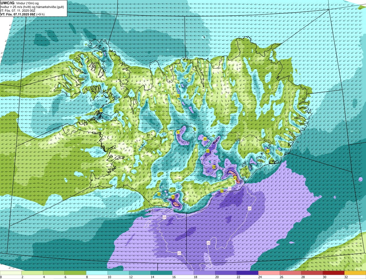Pick the 4–6 m/s green legend swatch
366x279 pixels.
click(x=54, y=273)
